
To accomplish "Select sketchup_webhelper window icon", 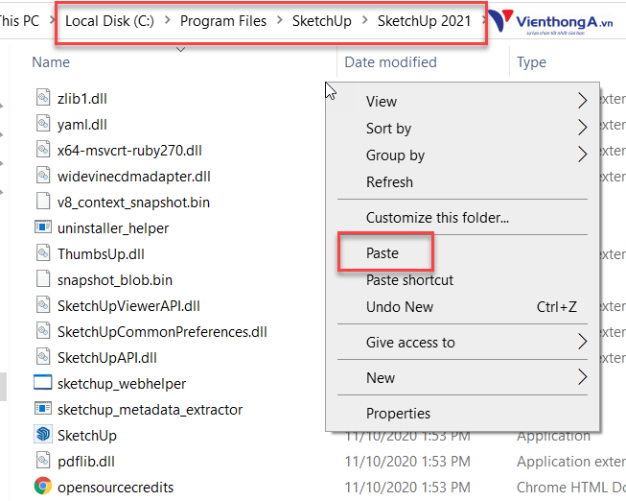I will tap(43, 382).
